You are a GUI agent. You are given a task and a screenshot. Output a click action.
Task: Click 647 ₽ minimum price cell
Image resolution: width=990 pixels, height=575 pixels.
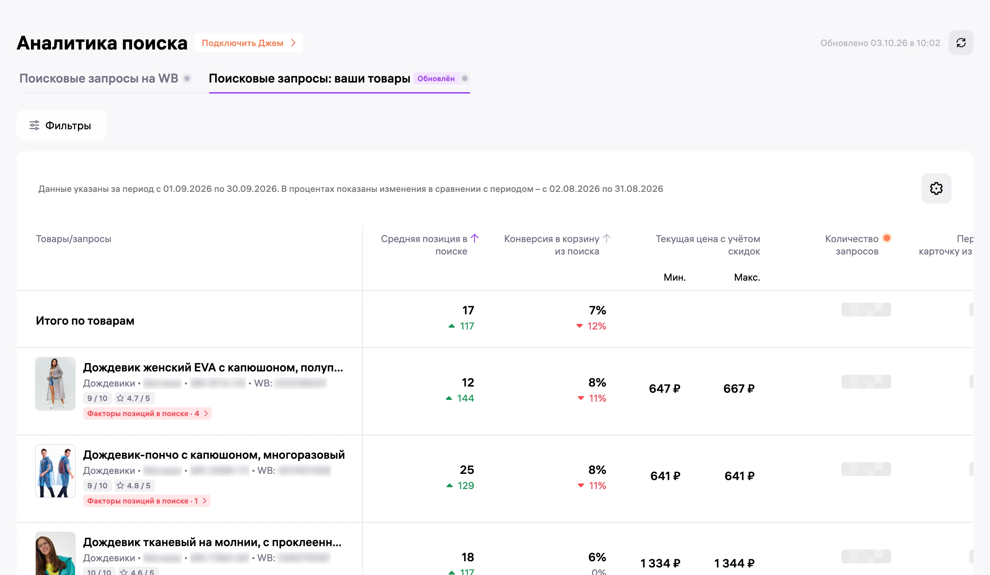pos(664,389)
